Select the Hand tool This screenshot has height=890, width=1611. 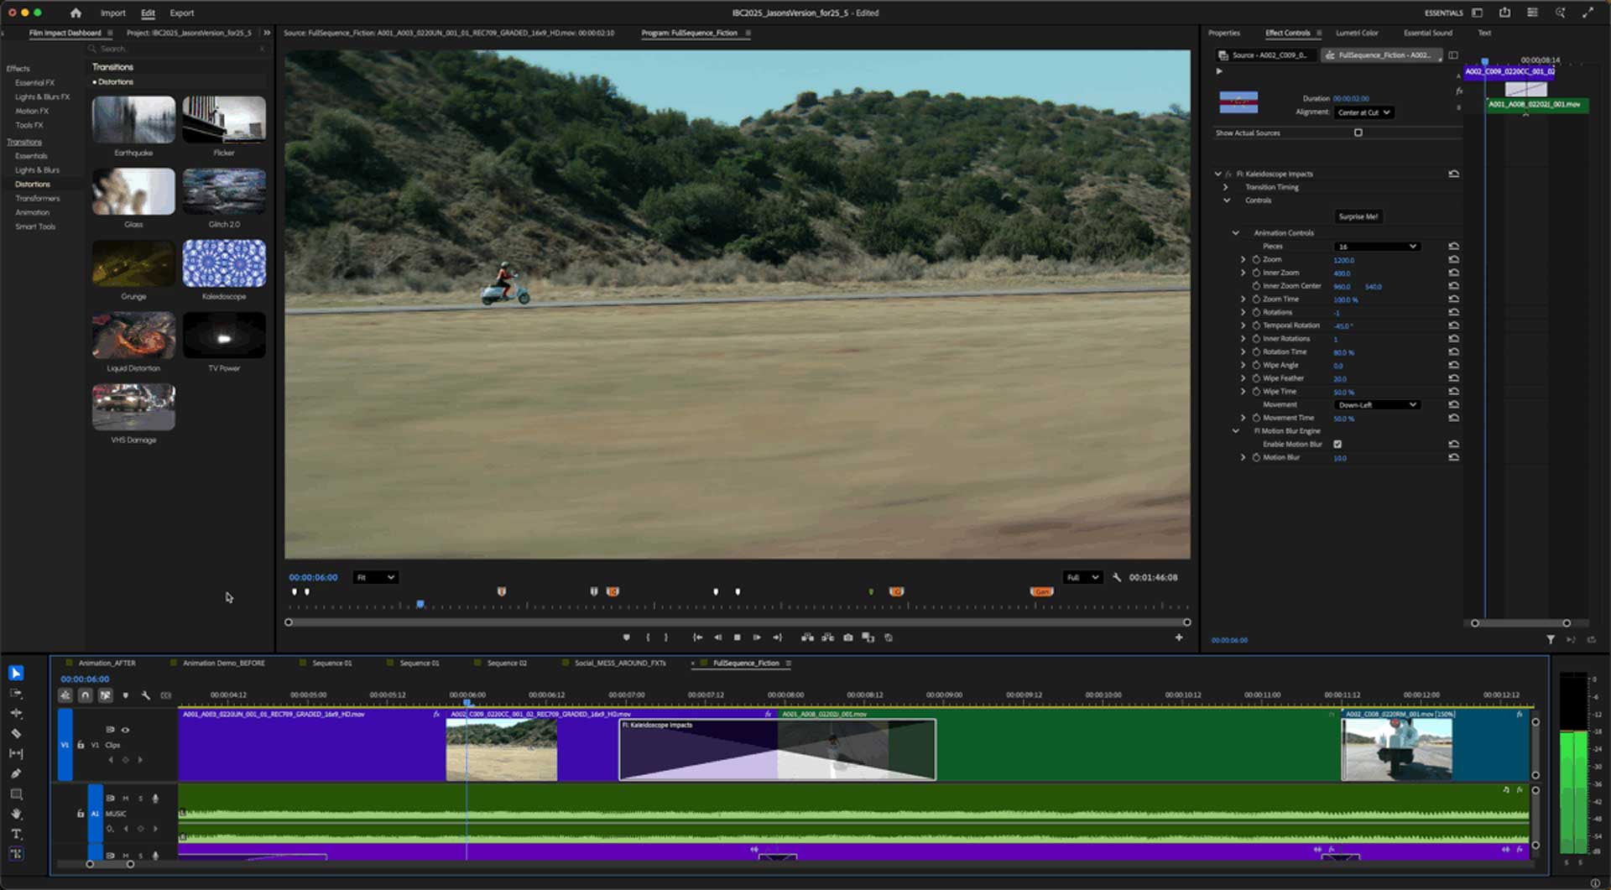click(16, 815)
